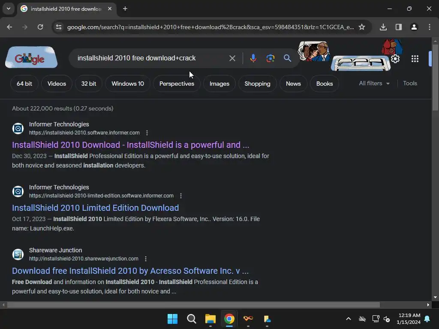The width and height of the screenshot is (439, 329).
Task: Open the taskbar clock and date
Action: coord(409,319)
